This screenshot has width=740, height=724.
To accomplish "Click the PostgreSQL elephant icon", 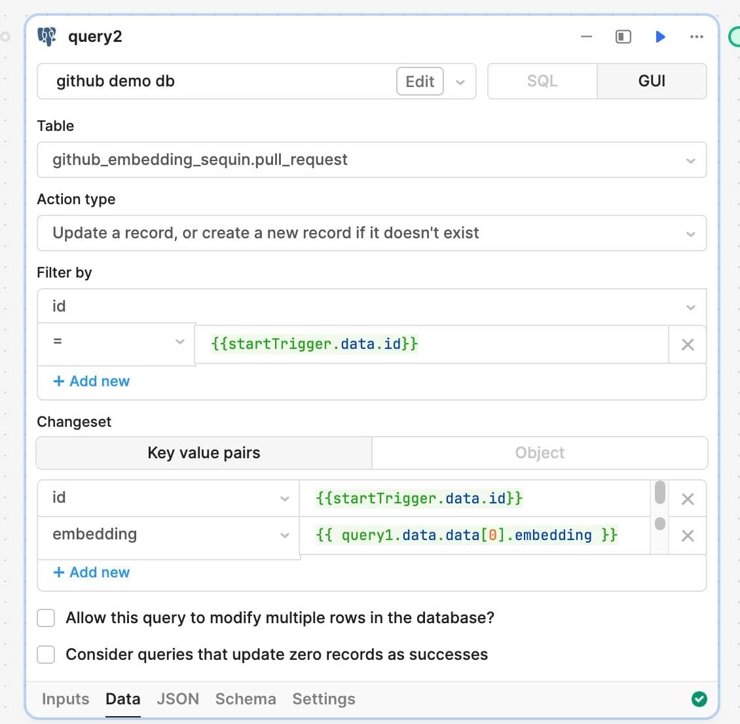I will 47,37.
